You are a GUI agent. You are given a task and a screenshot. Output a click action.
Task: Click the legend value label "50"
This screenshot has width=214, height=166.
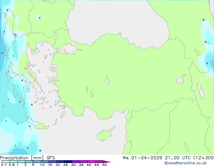point(104,165)
